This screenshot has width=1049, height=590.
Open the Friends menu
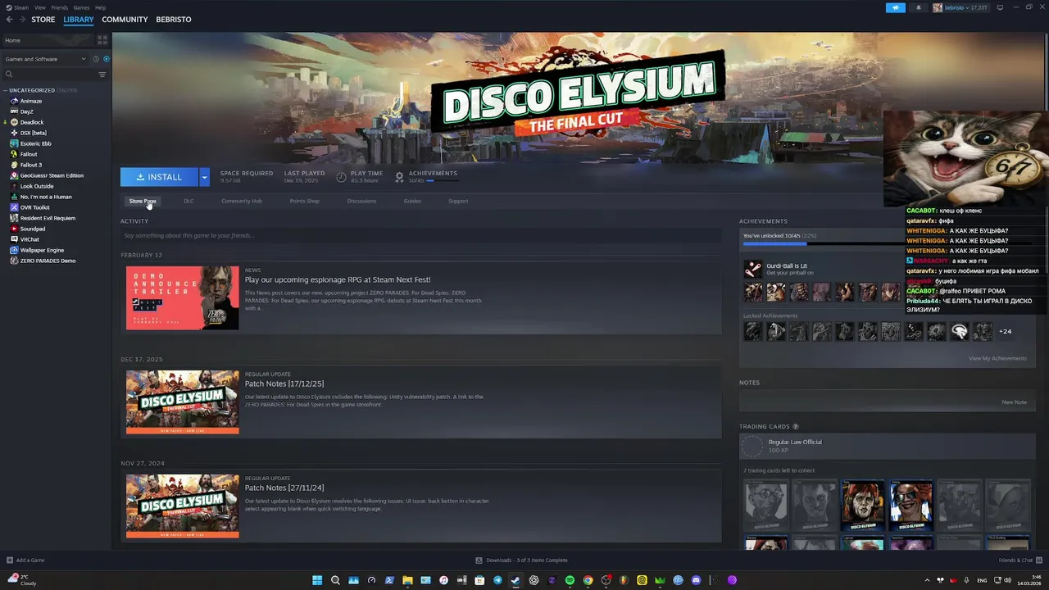[x=60, y=7]
